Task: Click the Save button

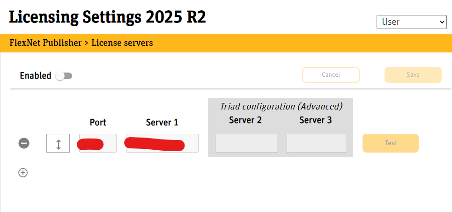Action: click(413, 75)
